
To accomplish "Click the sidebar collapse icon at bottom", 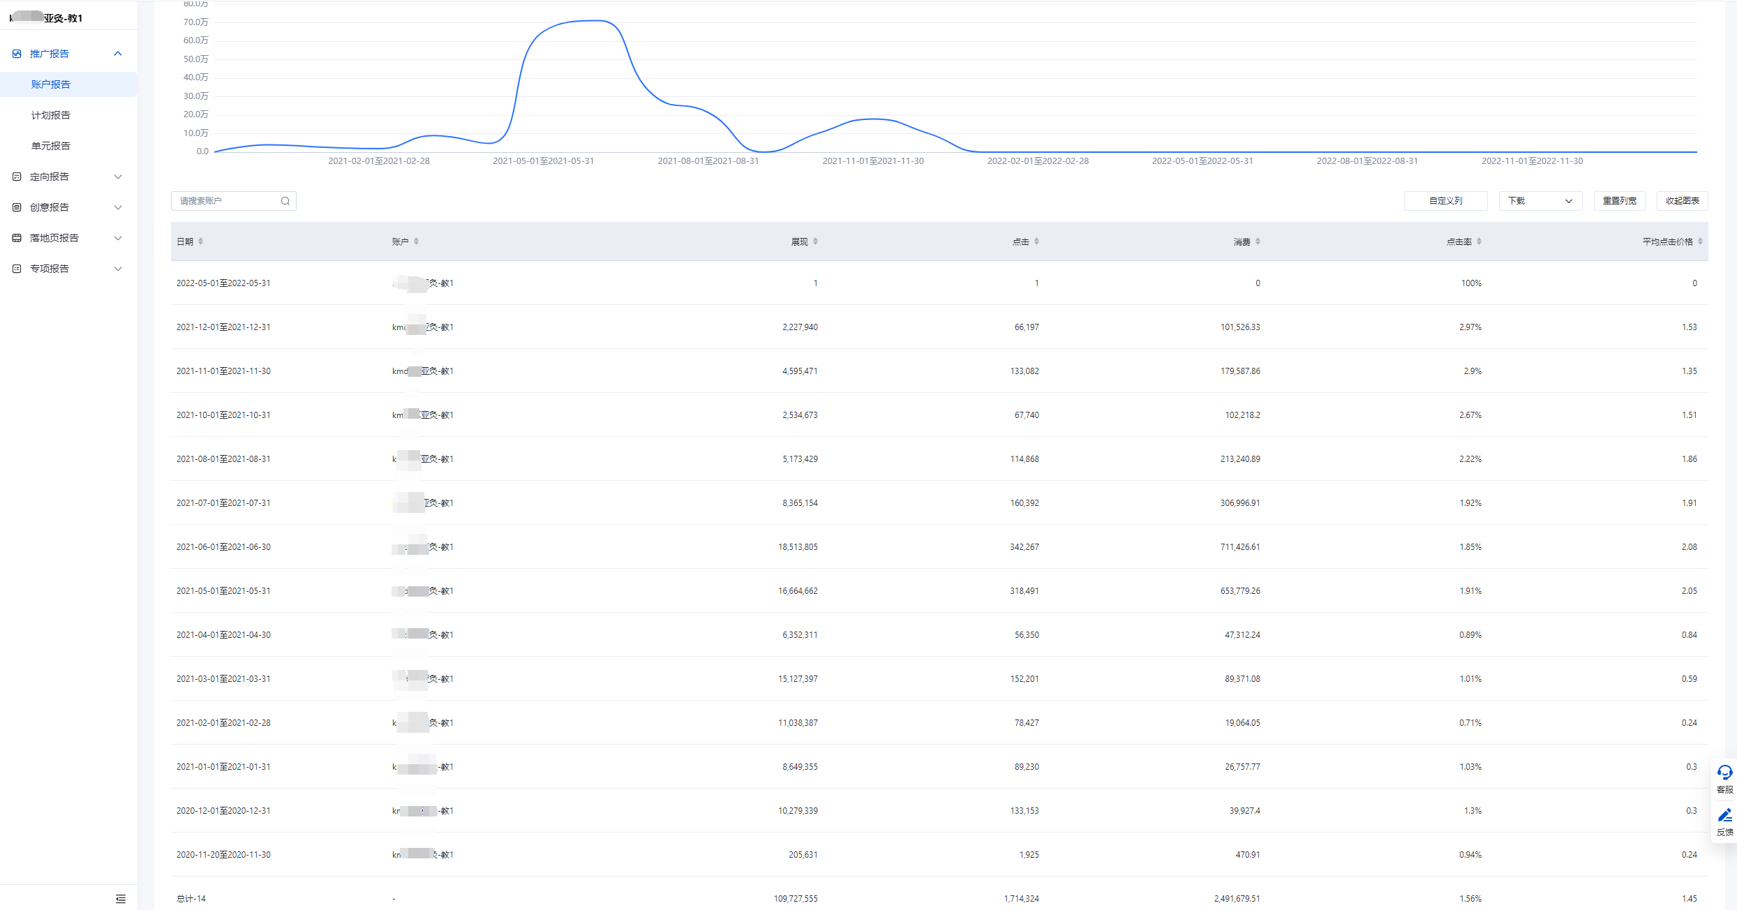I will click(x=121, y=899).
